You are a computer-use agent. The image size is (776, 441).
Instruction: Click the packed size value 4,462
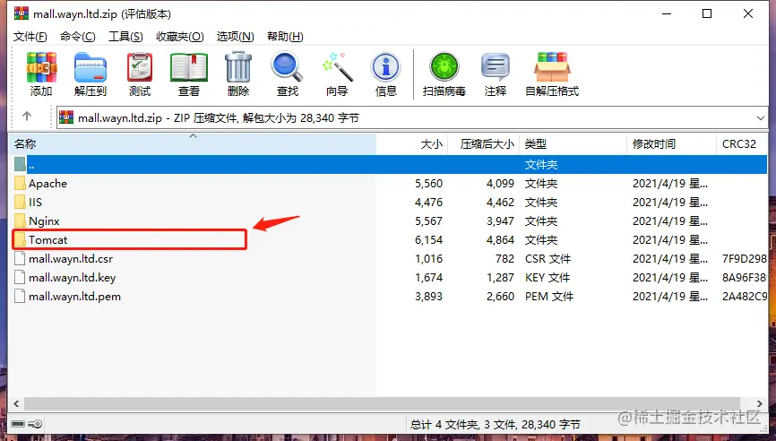500,203
